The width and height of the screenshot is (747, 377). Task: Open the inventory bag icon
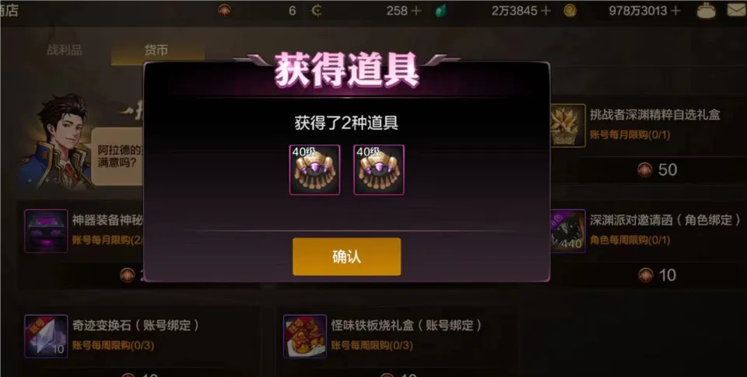707,11
